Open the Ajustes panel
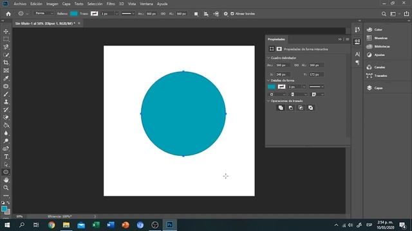 376,55
